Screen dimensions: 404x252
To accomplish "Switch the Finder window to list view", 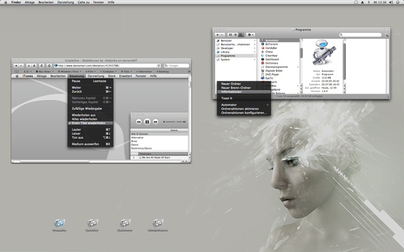I will (235, 35).
